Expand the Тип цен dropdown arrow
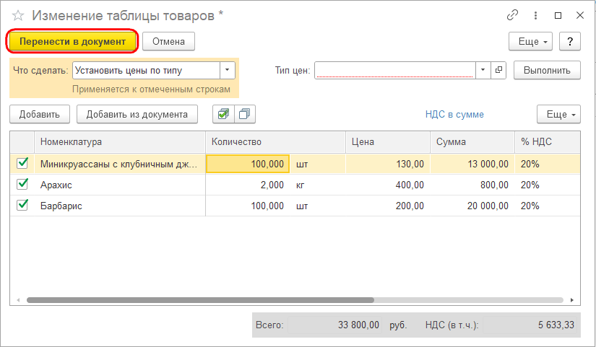Viewport: 596px width, 347px height. click(483, 70)
